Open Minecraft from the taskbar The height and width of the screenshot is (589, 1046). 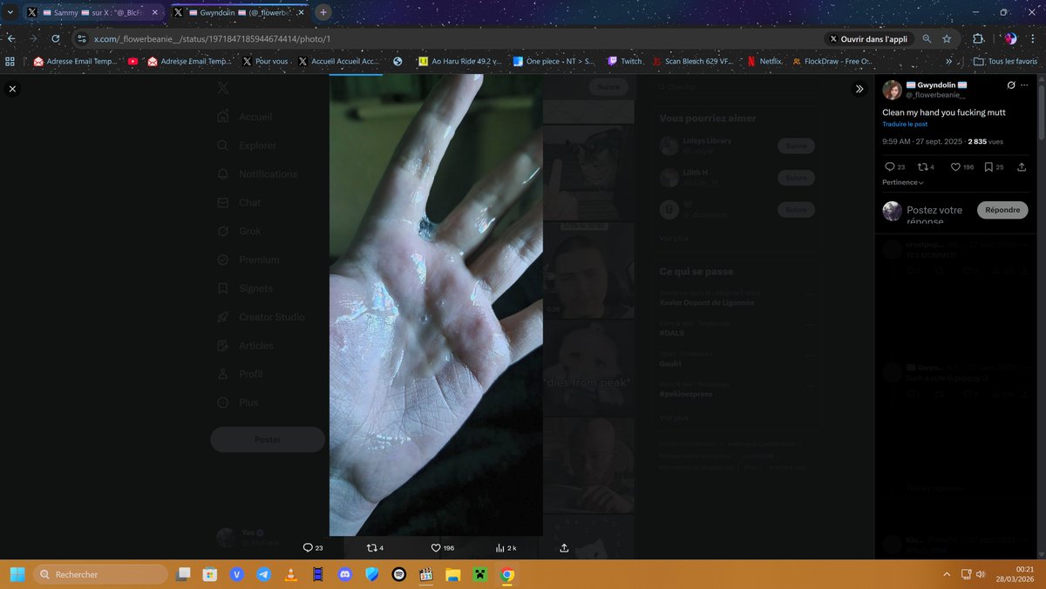[480, 574]
